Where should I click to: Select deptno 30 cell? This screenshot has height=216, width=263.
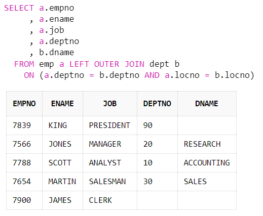157,182
